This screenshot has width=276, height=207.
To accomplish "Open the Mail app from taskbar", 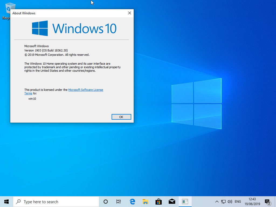I will [172, 202].
